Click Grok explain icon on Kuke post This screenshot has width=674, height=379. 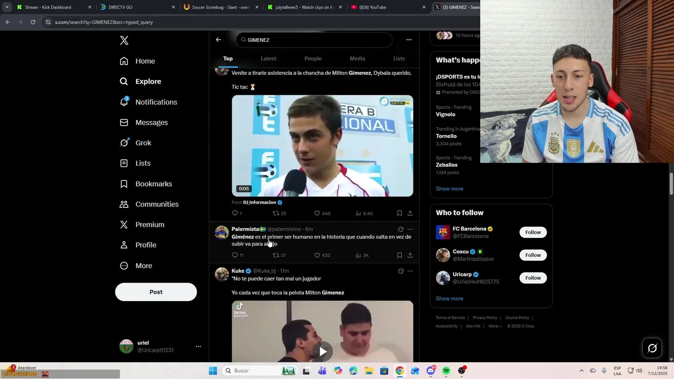coord(401,271)
